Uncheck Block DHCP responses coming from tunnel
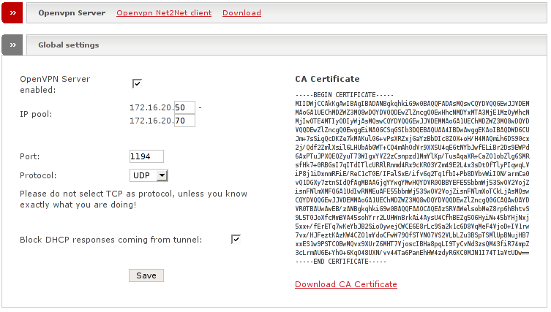 [x=236, y=239]
